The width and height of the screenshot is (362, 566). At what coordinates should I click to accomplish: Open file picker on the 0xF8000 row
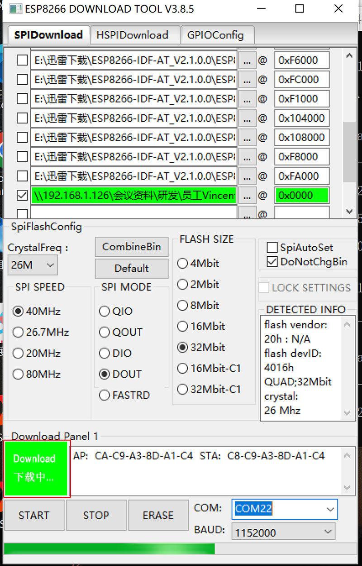[247, 157]
